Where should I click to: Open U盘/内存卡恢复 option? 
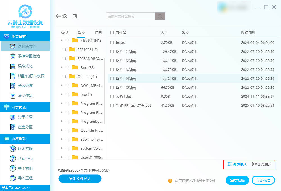point(13,76)
